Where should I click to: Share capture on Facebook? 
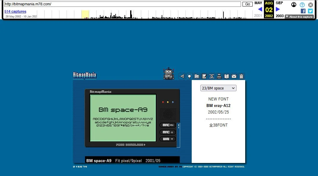tap(303, 11)
